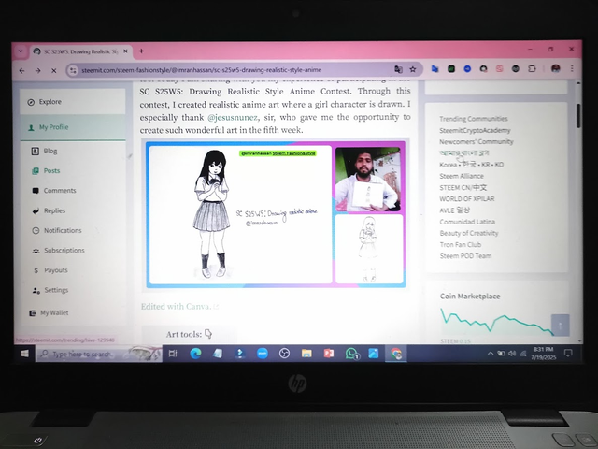Click the address bar URL
This screenshot has height=449, width=598.
pos(202,70)
